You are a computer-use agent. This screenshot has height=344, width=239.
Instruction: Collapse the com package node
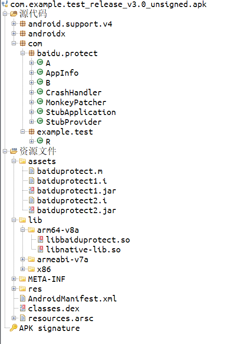[14, 43]
